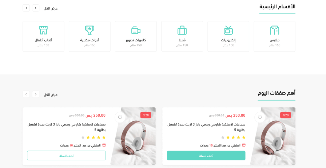Go to next in main categories carousel
This screenshot has width=326, height=168.
26,8
